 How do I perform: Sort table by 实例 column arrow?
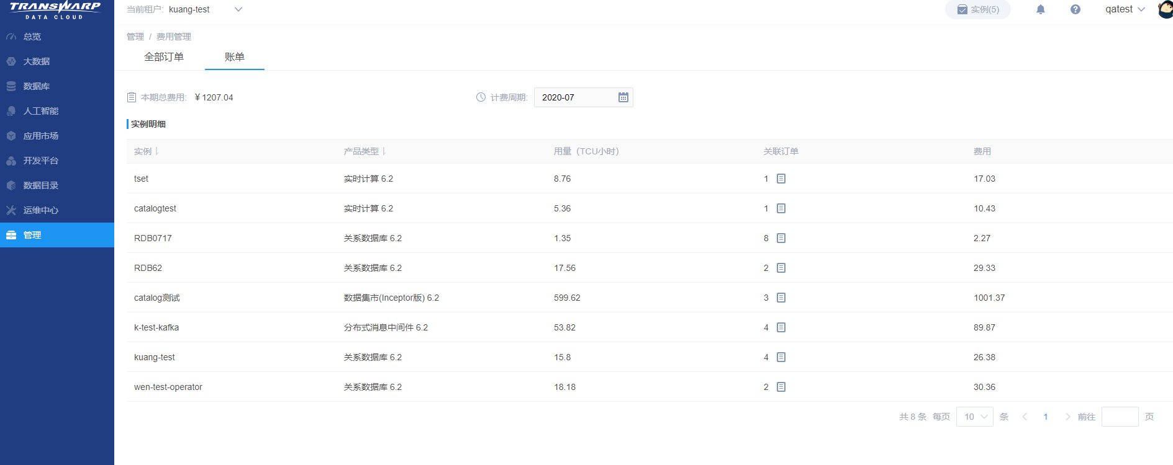[156, 151]
